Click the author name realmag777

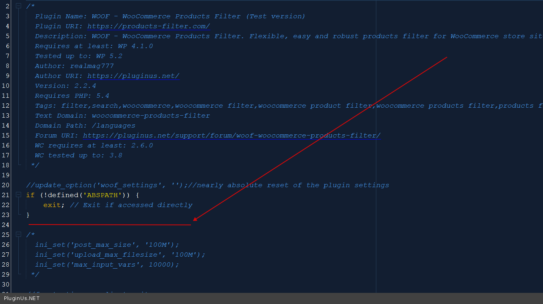click(92, 66)
